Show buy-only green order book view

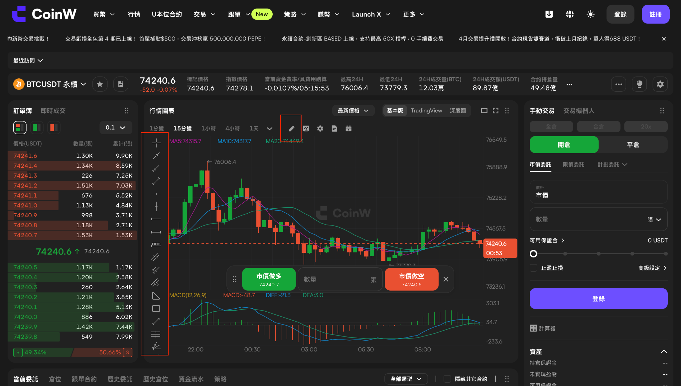[37, 128]
